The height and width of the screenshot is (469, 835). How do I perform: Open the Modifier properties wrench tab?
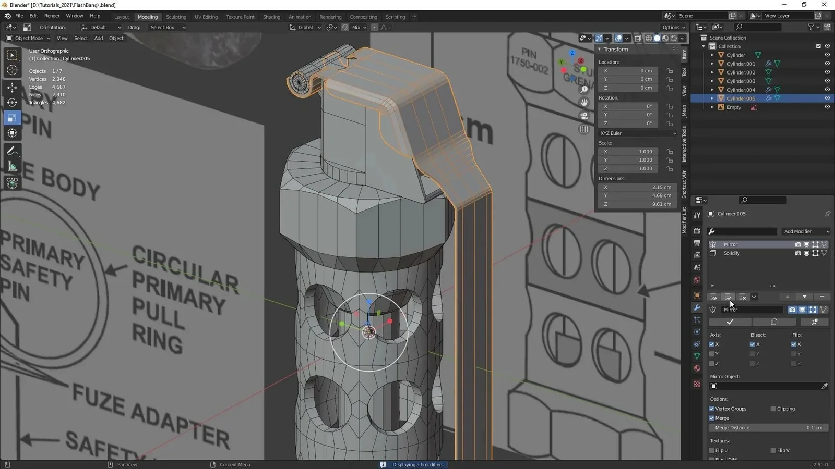coord(697,307)
